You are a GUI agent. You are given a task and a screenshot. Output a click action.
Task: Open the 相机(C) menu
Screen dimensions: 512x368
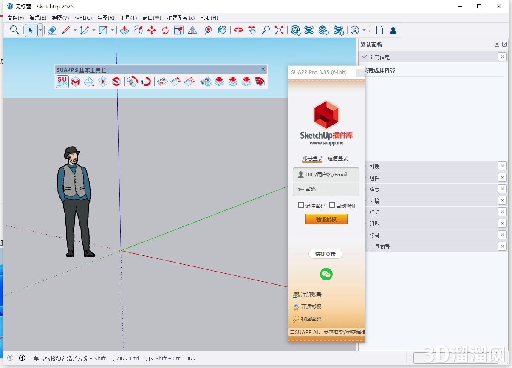tap(83, 18)
